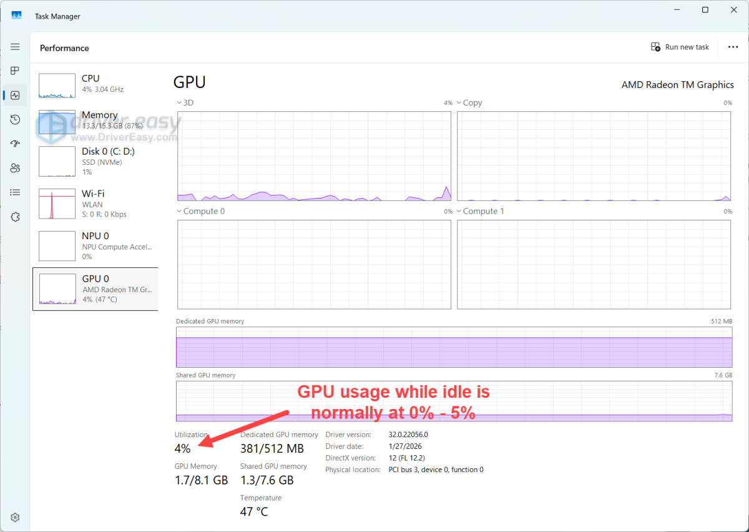This screenshot has height=532, width=749.
Task: Click the CPU mini graph thumbnail
Action: coord(57,86)
